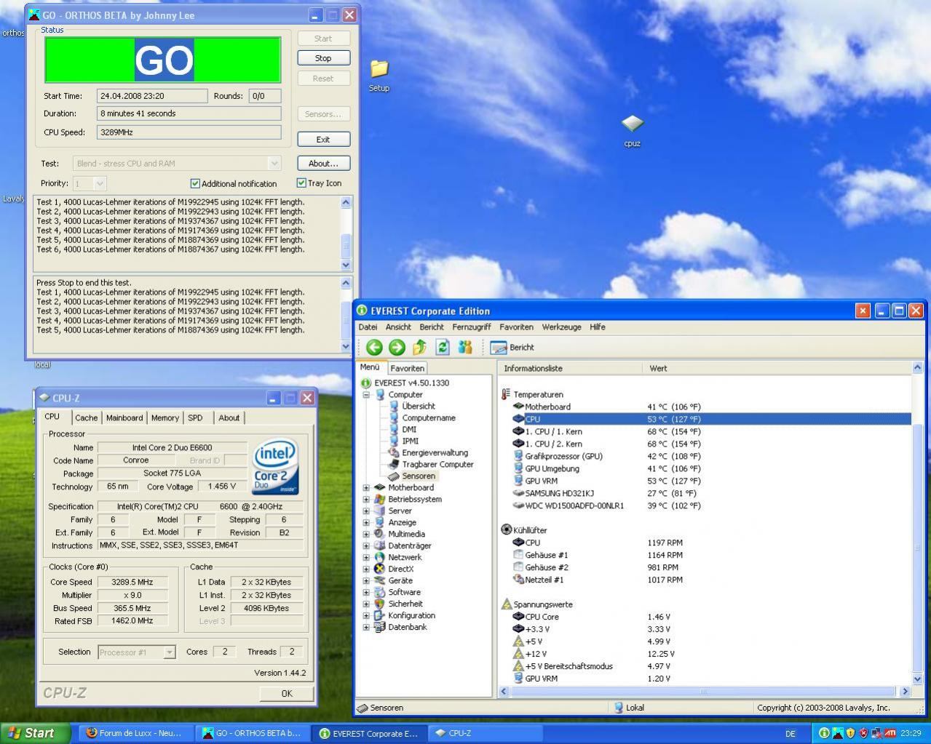Image resolution: width=931 pixels, height=744 pixels.
Task: Expand the Netzwerk tree node
Action: (366, 557)
